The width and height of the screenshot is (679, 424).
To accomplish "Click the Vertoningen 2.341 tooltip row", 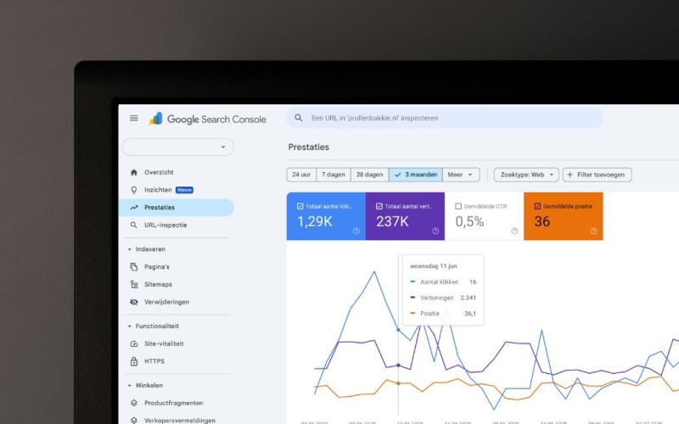I will [x=443, y=298].
